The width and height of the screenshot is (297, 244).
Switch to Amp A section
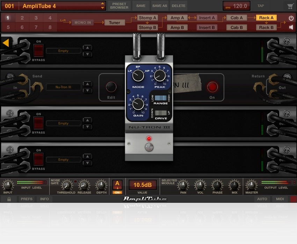177,18
